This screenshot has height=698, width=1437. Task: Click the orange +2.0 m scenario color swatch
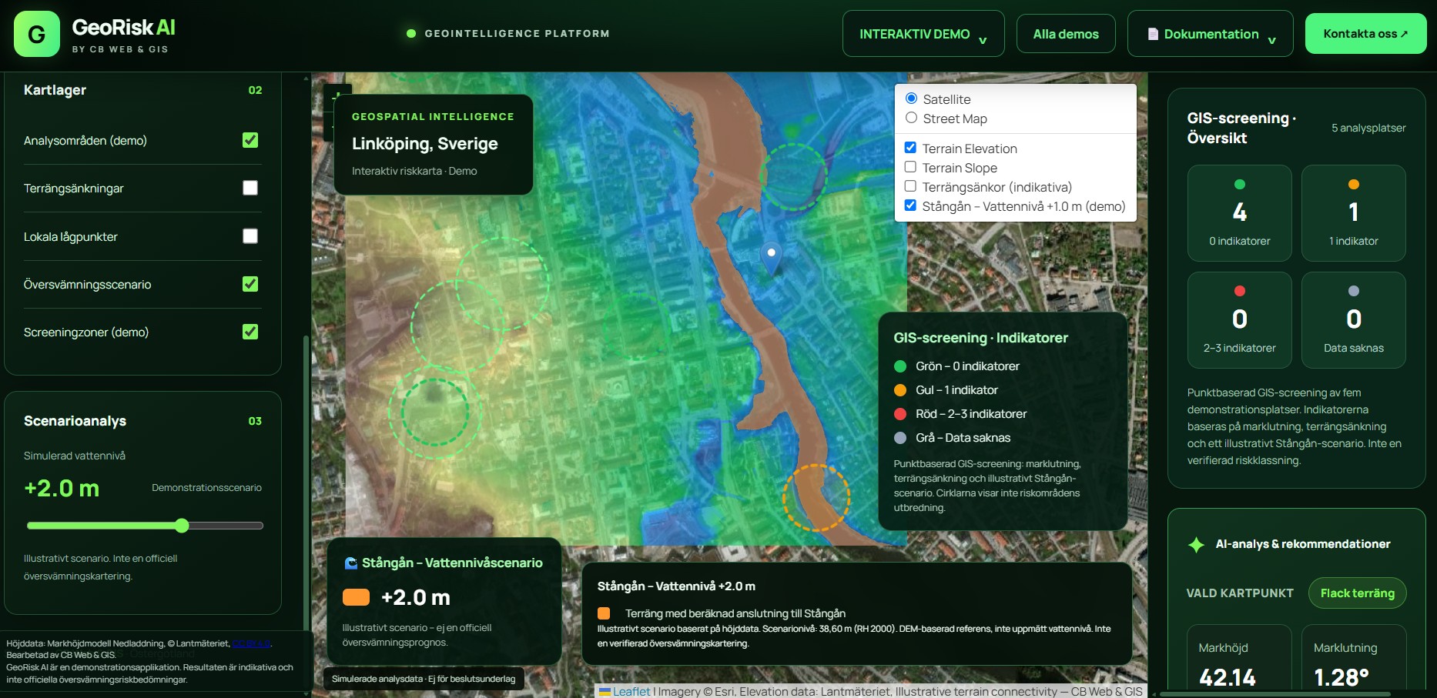[x=356, y=597]
